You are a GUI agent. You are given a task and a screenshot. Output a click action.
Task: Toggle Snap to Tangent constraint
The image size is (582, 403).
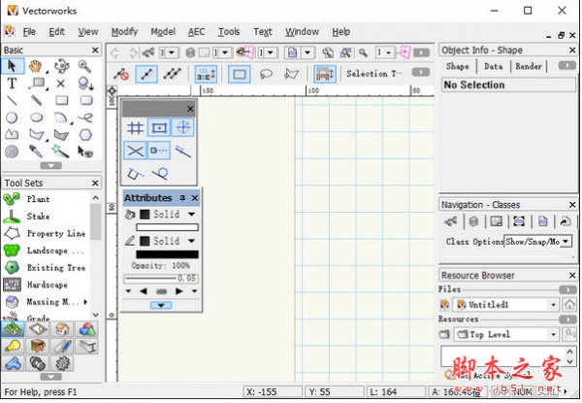[160, 174]
